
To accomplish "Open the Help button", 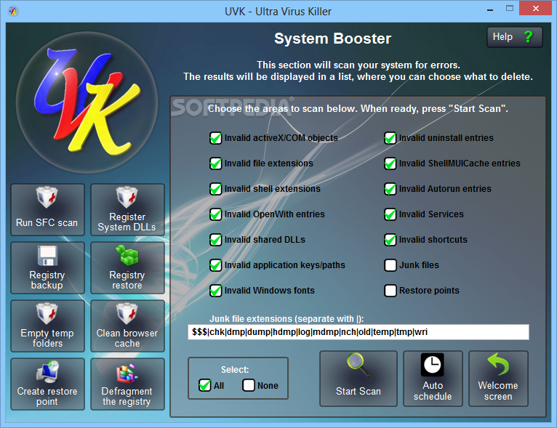I will pyautogui.click(x=514, y=37).
